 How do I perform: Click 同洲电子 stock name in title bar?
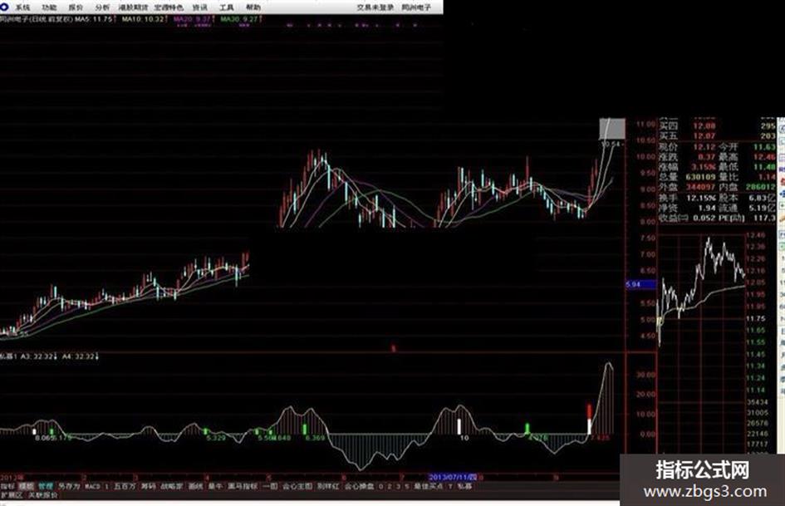click(x=416, y=7)
